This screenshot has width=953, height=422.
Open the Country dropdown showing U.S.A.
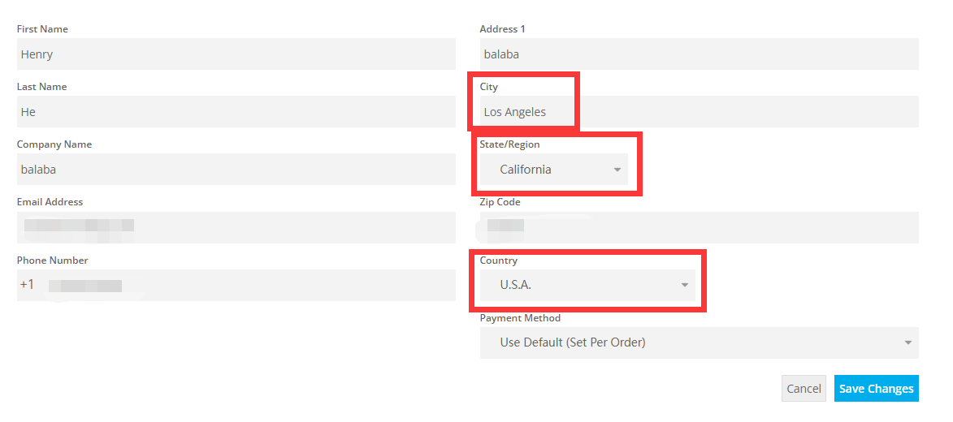pos(587,285)
